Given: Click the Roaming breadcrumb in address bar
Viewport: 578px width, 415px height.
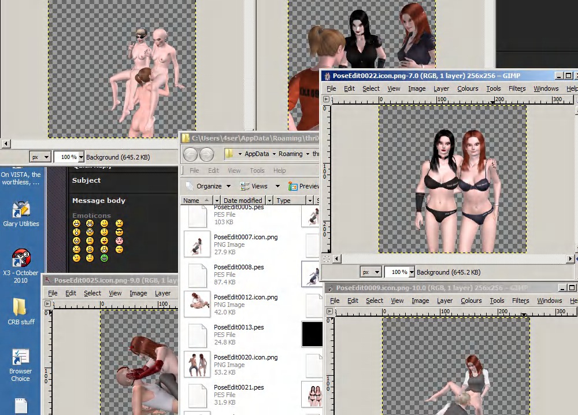Looking at the screenshot, I should (x=291, y=154).
